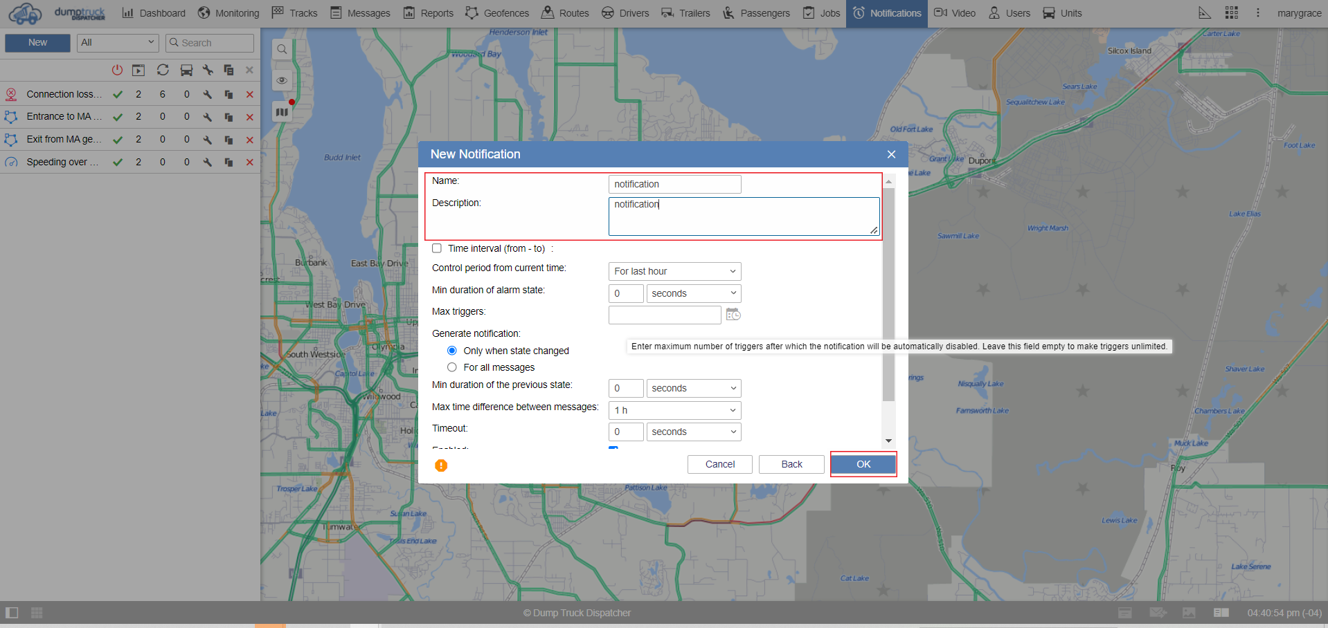This screenshot has height=628, width=1328.
Task: Click the panel layout icon bottom-left
Action: (12, 613)
